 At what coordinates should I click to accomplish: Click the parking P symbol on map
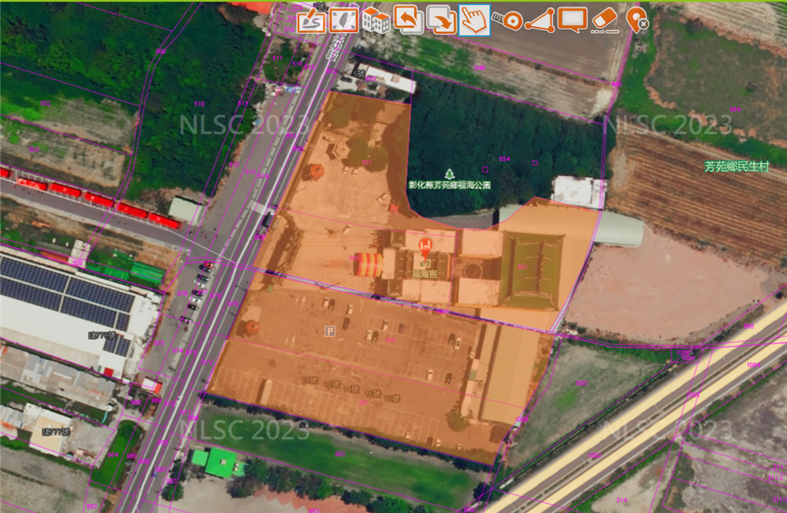[331, 331]
